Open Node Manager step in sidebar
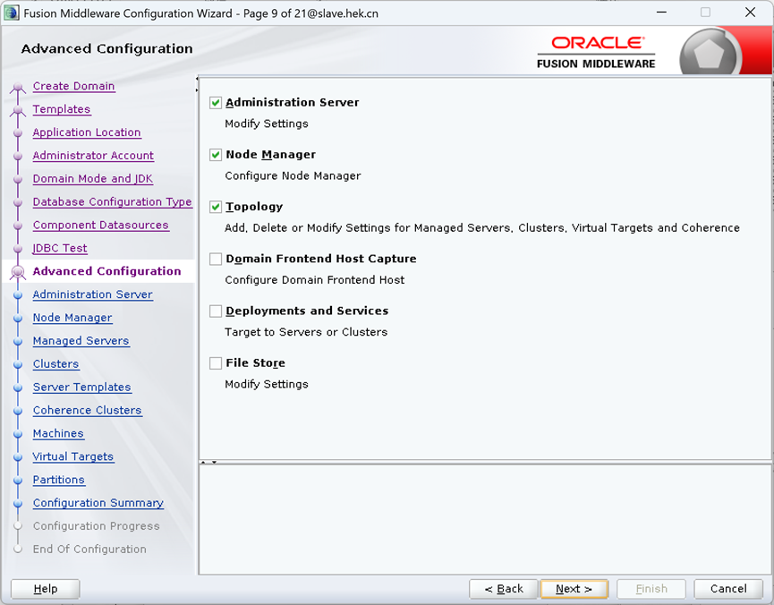 [x=72, y=318]
